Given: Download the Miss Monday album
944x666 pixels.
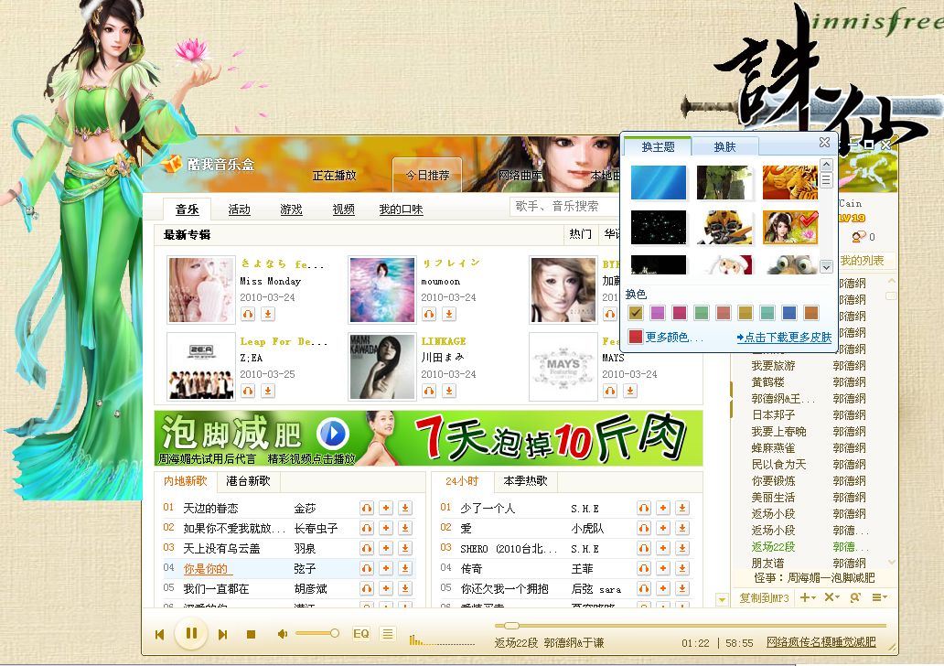Looking at the screenshot, I should click(x=268, y=314).
